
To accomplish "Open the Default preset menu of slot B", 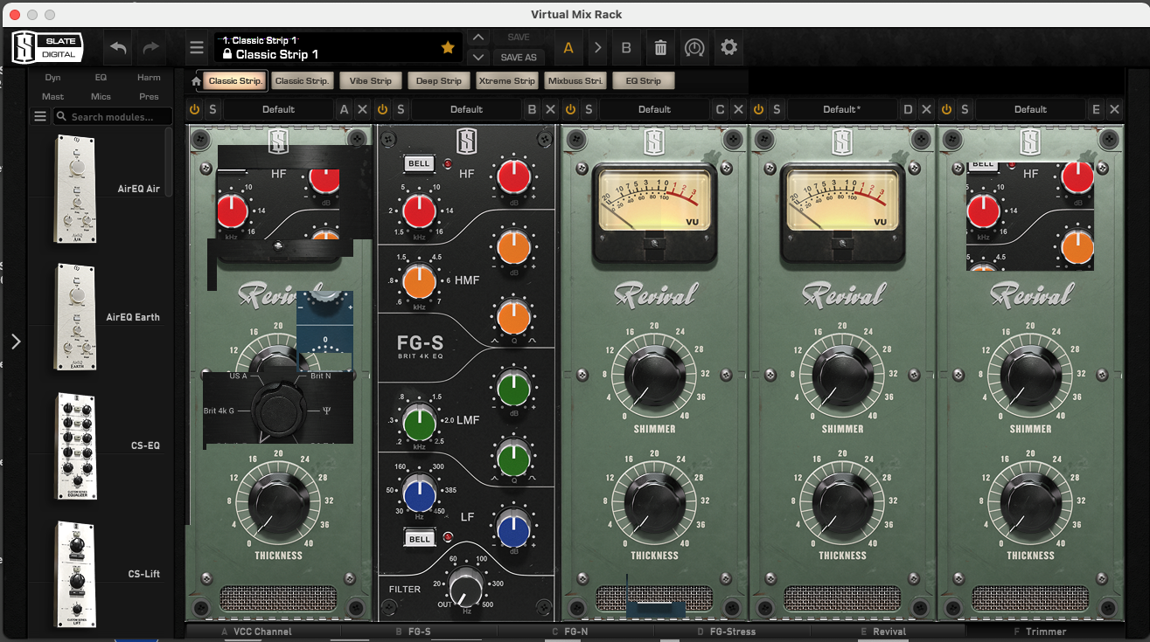I will (466, 109).
